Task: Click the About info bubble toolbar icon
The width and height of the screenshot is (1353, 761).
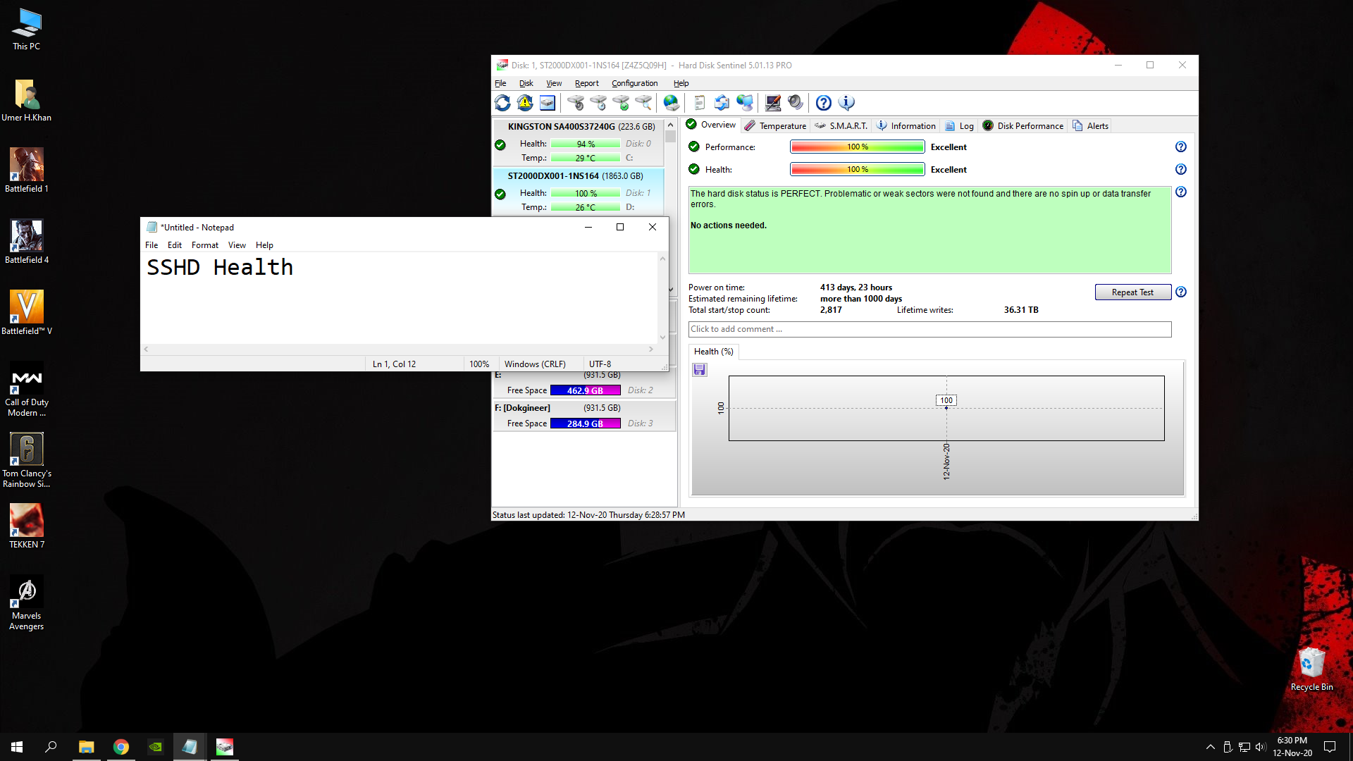Action: 846,103
